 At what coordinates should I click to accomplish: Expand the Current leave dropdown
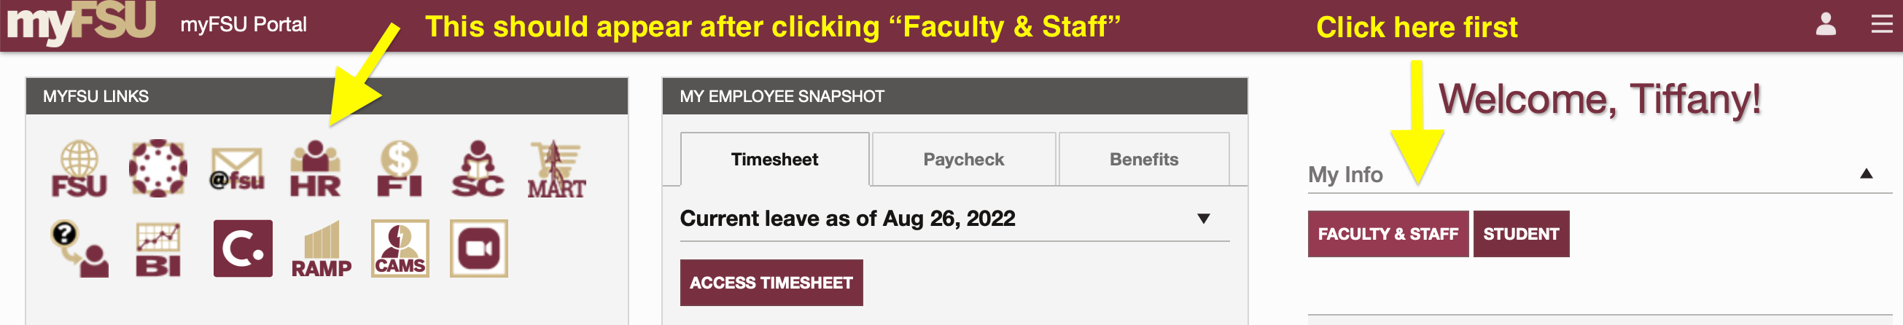[x=1204, y=219]
